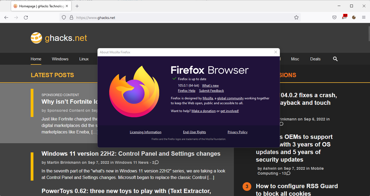Open the extension with red badge

click(344, 17)
